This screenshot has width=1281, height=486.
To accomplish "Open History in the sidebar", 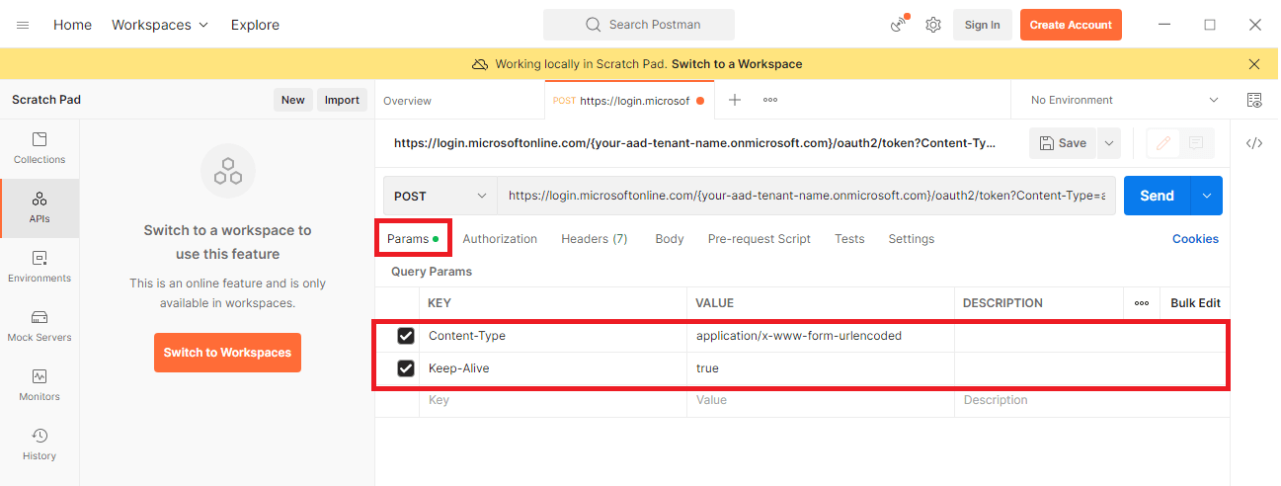I will click(x=40, y=445).
